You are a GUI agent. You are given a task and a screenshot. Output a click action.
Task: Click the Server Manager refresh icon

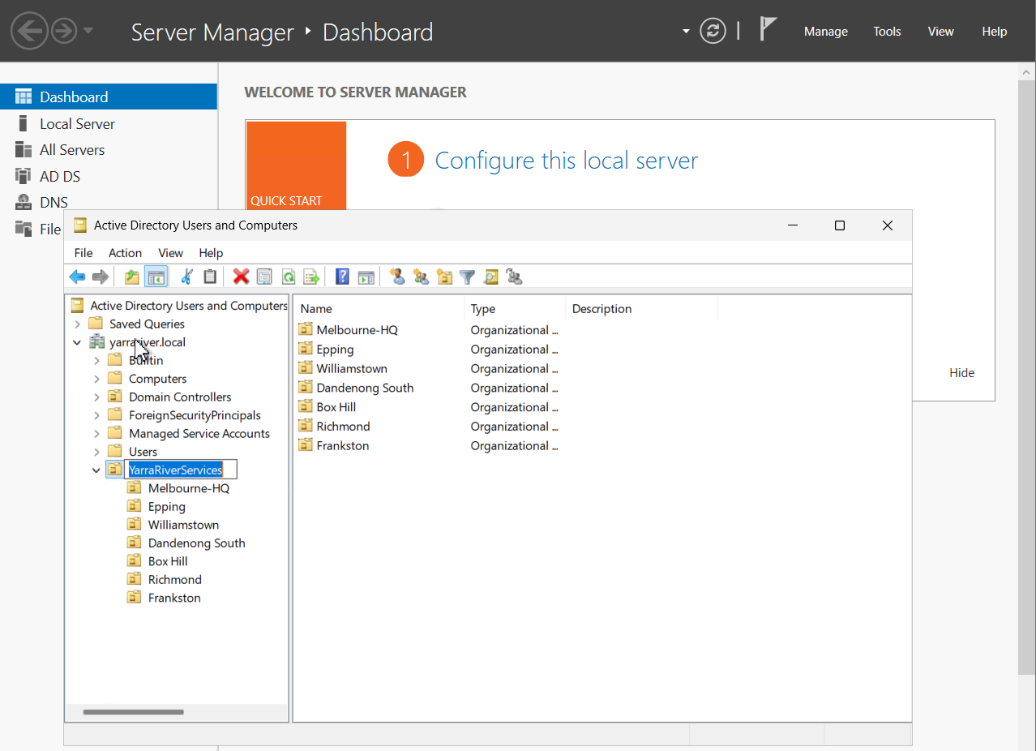(x=713, y=32)
